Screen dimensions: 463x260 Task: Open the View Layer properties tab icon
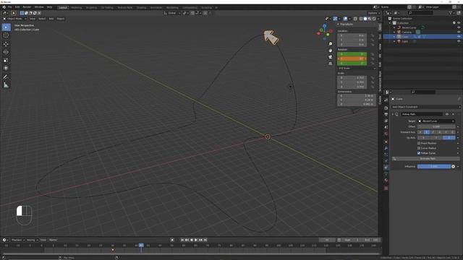386,121
